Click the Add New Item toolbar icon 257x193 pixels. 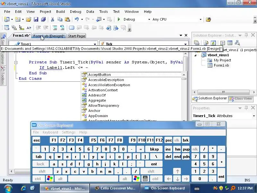[18, 19]
